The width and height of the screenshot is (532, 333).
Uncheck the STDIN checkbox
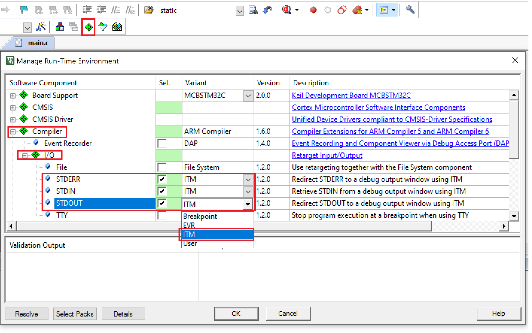click(162, 191)
